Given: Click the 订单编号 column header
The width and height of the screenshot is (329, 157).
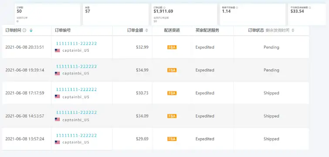Looking at the screenshot, I should click(x=63, y=30).
